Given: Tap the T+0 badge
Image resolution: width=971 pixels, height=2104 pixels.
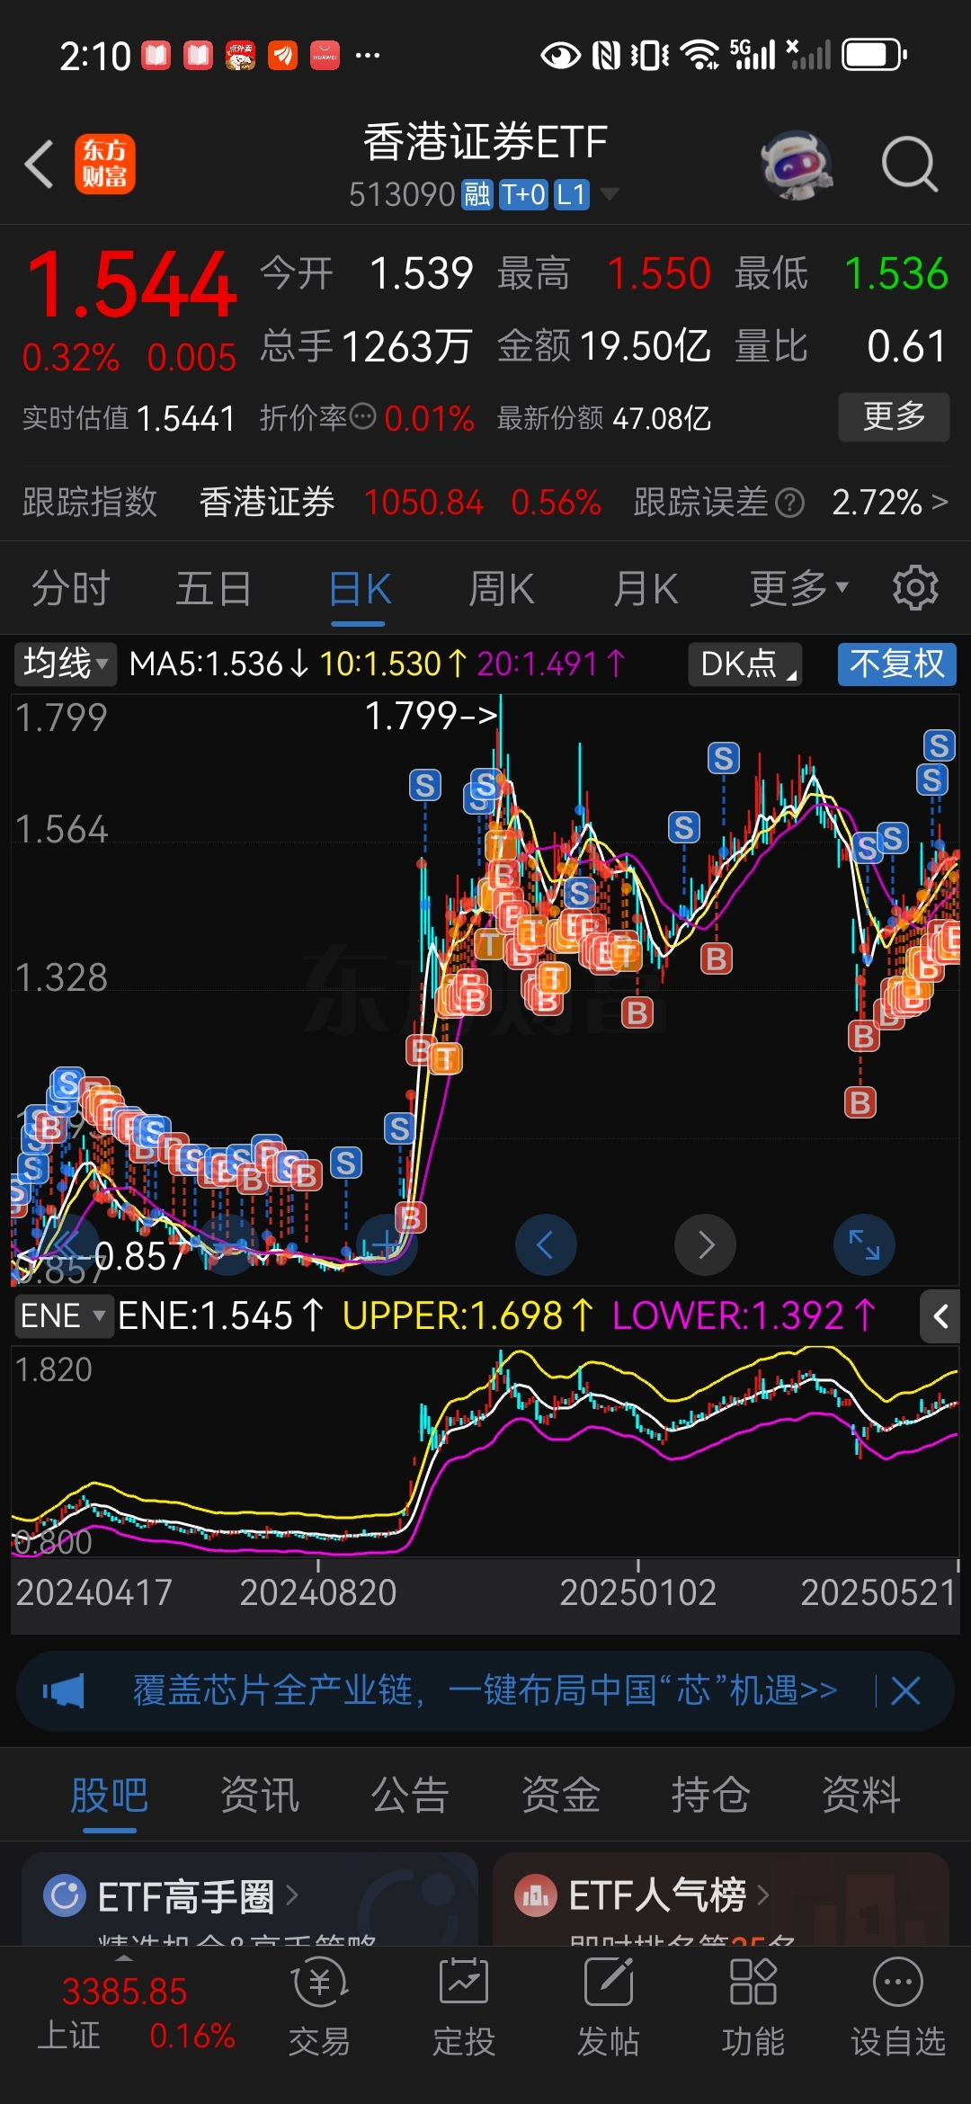Looking at the screenshot, I should point(523,194).
